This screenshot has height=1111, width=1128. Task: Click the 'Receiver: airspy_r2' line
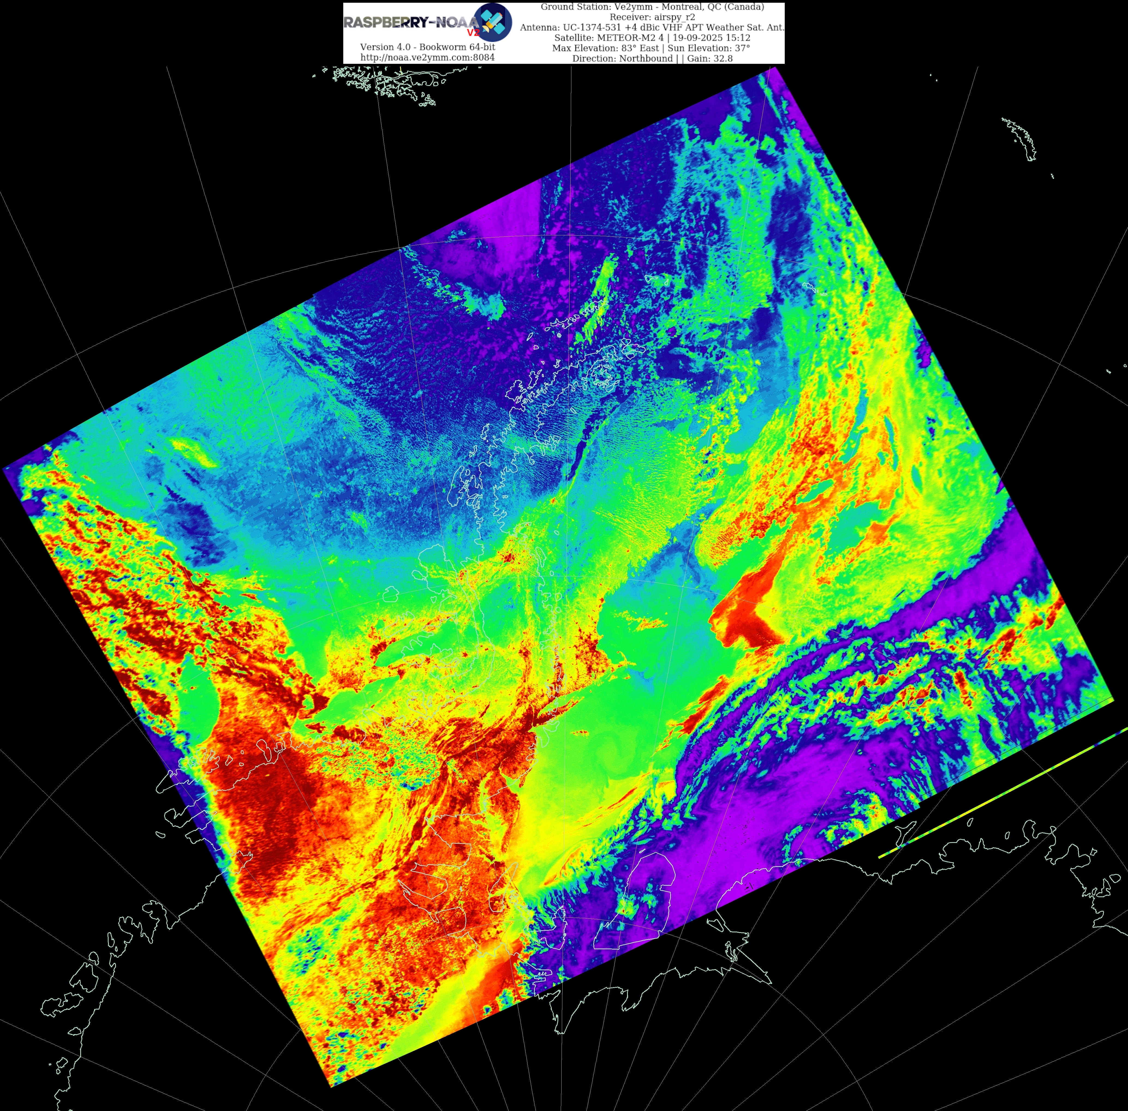(x=652, y=17)
